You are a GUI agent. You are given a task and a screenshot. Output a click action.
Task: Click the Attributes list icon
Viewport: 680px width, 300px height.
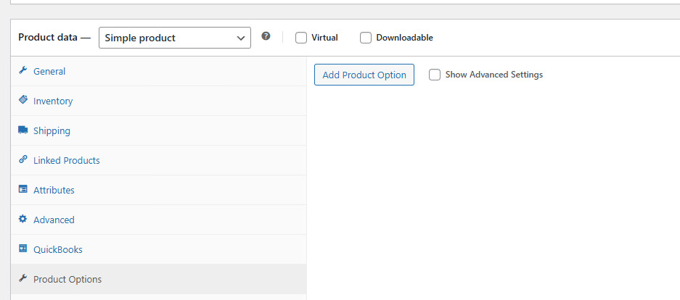23,189
